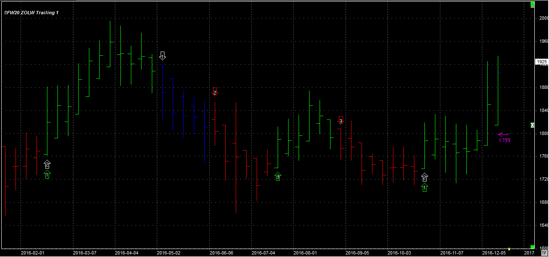Screen dimensions: 549x257
Task: Click the magenta left arrow at 1799
Action: 503,135
